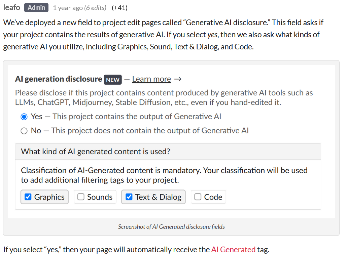Click the NEW badge icon
The width and height of the screenshot is (347, 259).
tap(113, 79)
